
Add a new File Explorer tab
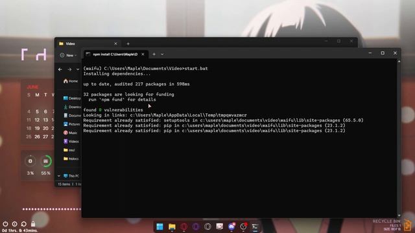(x=128, y=44)
